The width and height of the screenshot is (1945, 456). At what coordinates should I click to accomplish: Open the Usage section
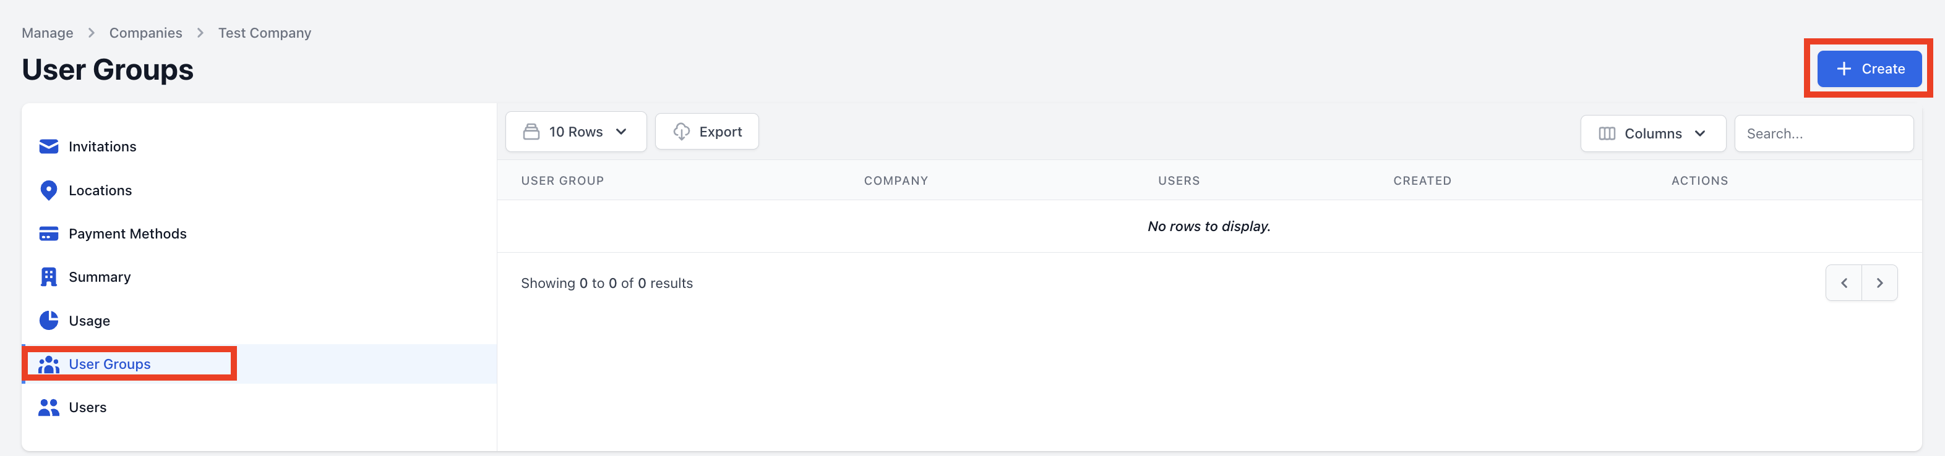click(259, 320)
